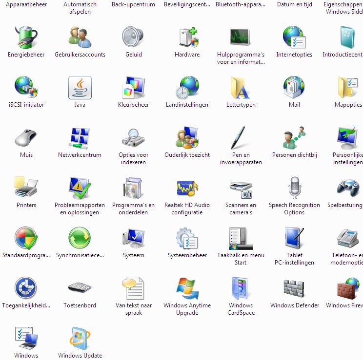Open the Java control panel icon
Viewport: 363px width, 360px height.
point(80,87)
